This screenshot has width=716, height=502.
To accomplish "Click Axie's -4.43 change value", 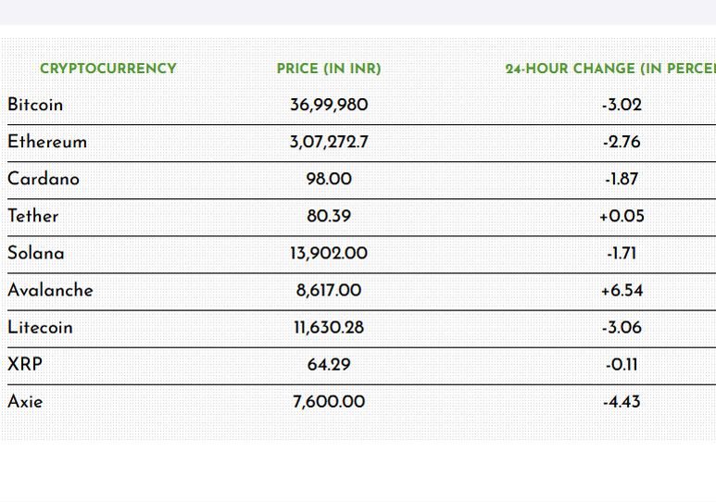I will pyautogui.click(x=622, y=401).
